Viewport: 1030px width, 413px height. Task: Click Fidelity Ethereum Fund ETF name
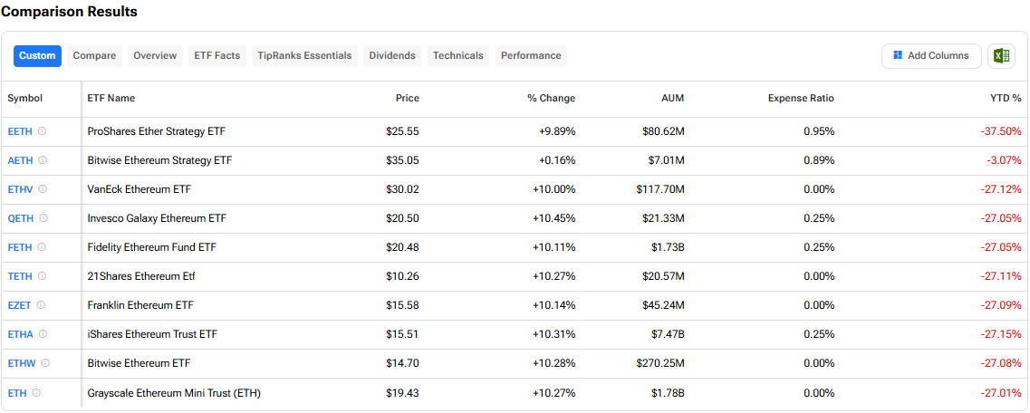152,247
